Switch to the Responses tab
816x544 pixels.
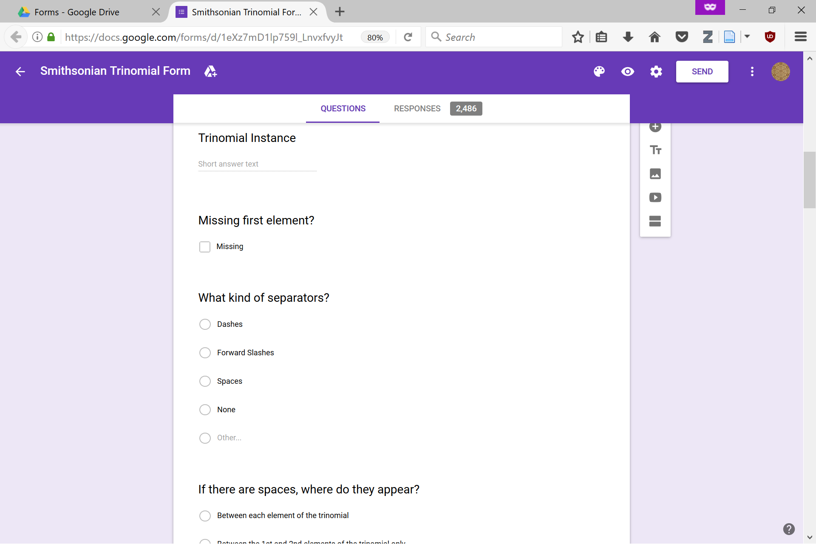tap(417, 109)
